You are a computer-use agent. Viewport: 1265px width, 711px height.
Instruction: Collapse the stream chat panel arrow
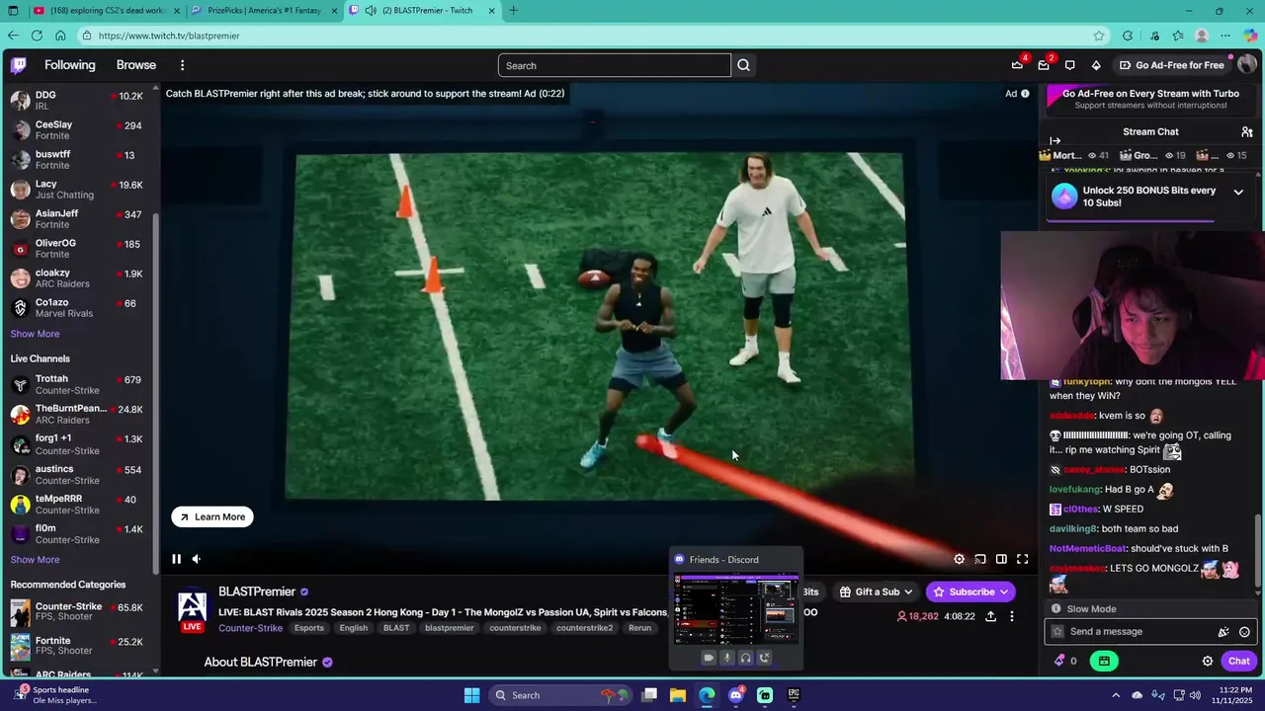click(x=1054, y=141)
